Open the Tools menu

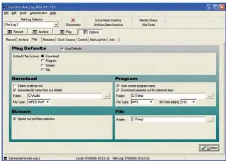coord(23,13)
